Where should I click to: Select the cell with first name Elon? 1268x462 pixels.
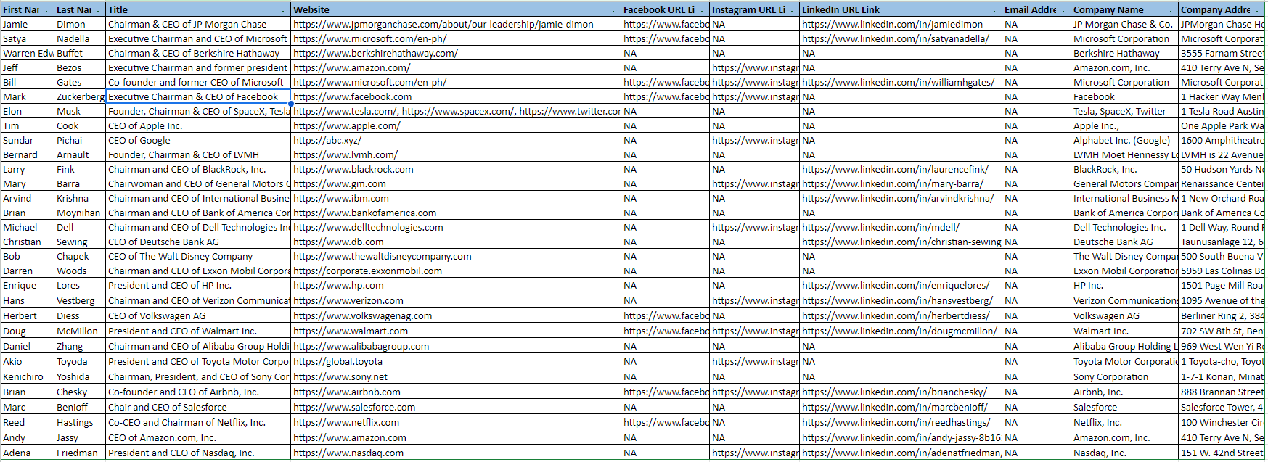pyautogui.click(x=28, y=111)
